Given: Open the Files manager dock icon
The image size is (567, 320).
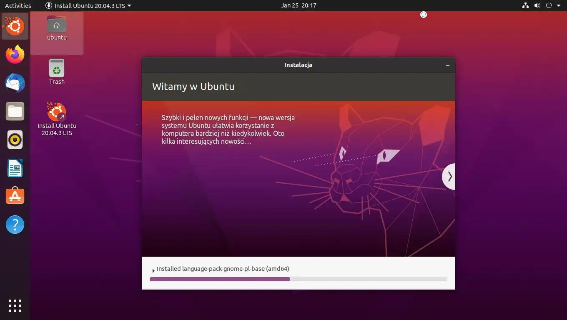Looking at the screenshot, I should pos(15,111).
